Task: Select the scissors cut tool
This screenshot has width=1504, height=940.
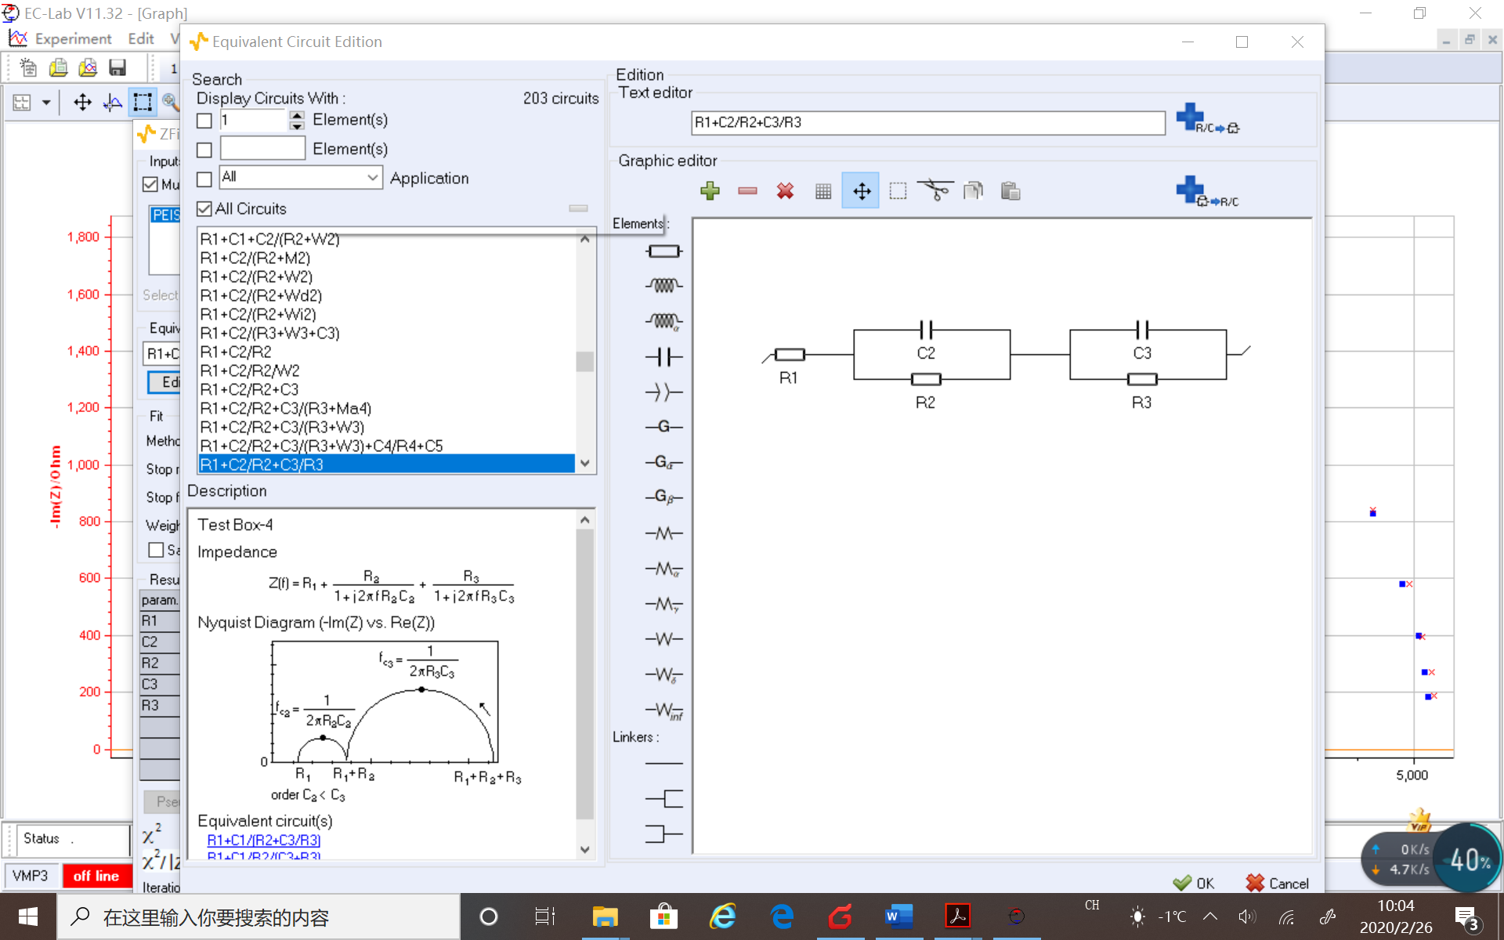Action: 935,190
